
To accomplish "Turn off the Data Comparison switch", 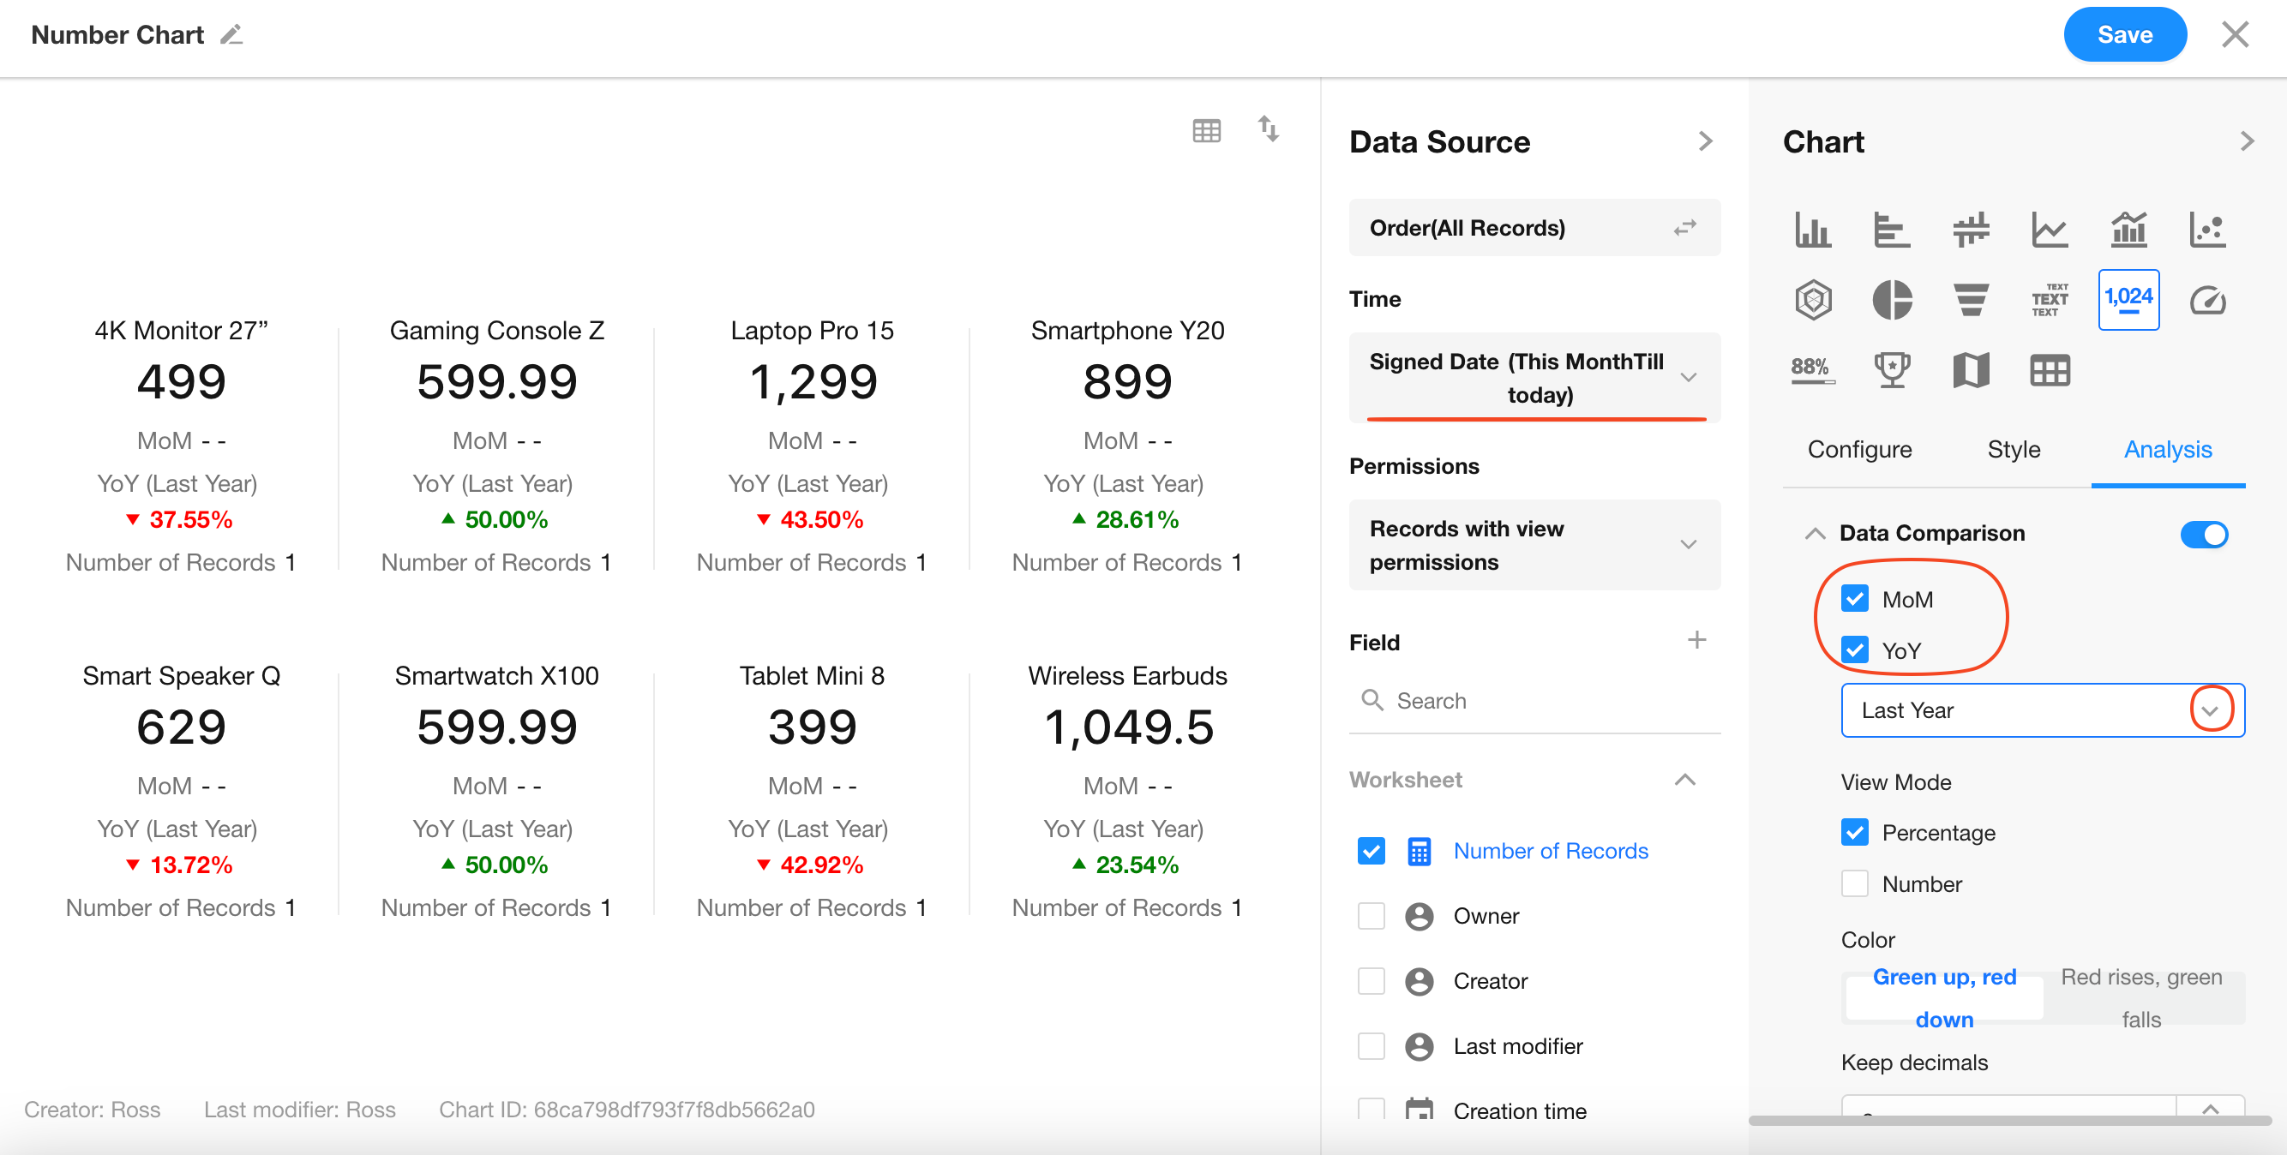I will (2204, 534).
